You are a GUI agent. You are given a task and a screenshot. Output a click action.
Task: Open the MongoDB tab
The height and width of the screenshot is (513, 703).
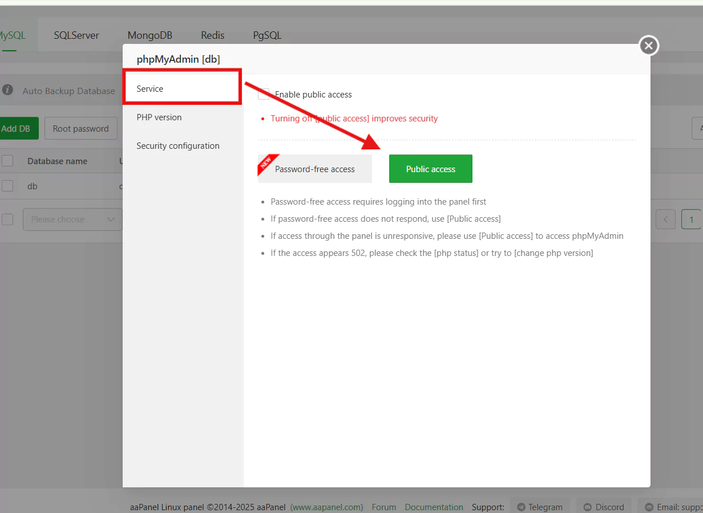[x=150, y=35]
